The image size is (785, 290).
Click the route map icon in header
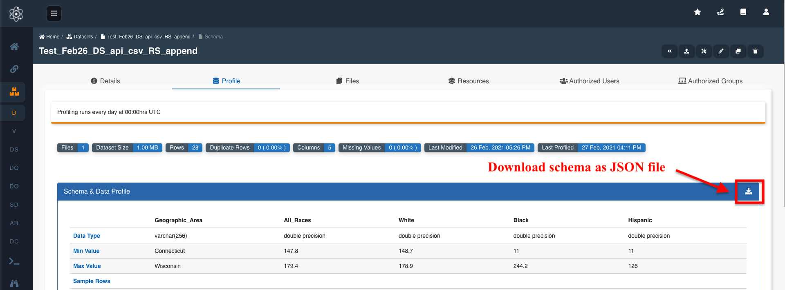click(720, 12)
